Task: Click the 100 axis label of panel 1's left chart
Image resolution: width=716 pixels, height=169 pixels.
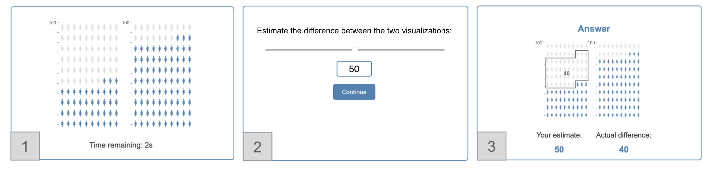Action: 52,23
